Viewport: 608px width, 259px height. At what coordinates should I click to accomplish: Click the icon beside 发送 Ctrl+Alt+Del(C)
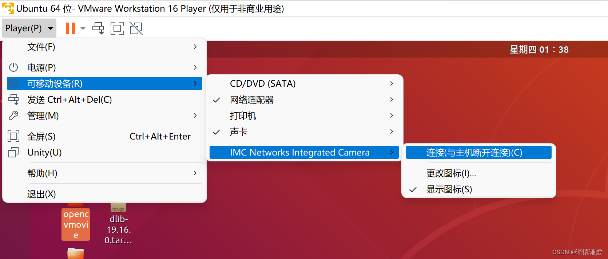click(13, 99)
